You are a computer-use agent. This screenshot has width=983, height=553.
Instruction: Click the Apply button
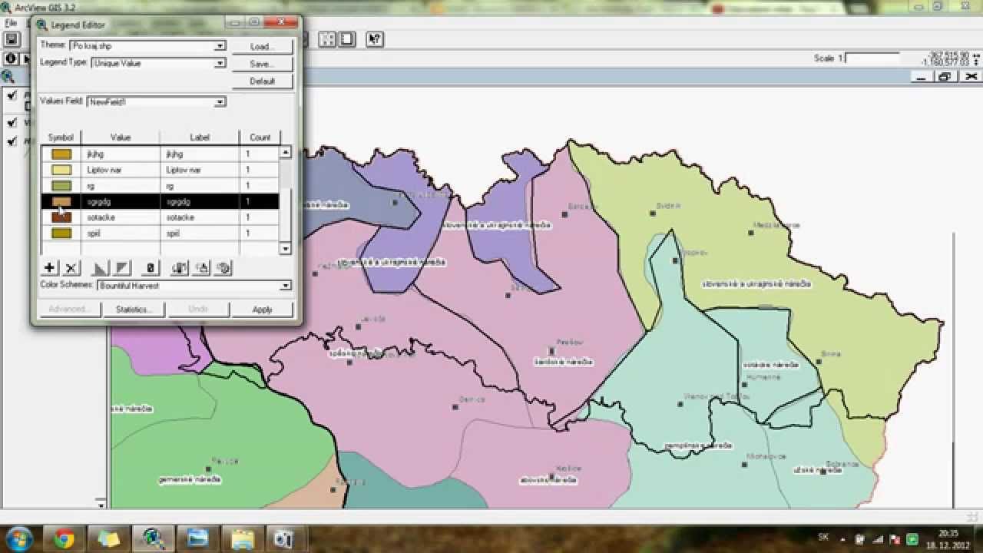click(262, 310)
